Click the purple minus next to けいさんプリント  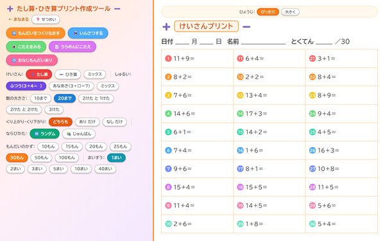(246, 26)
